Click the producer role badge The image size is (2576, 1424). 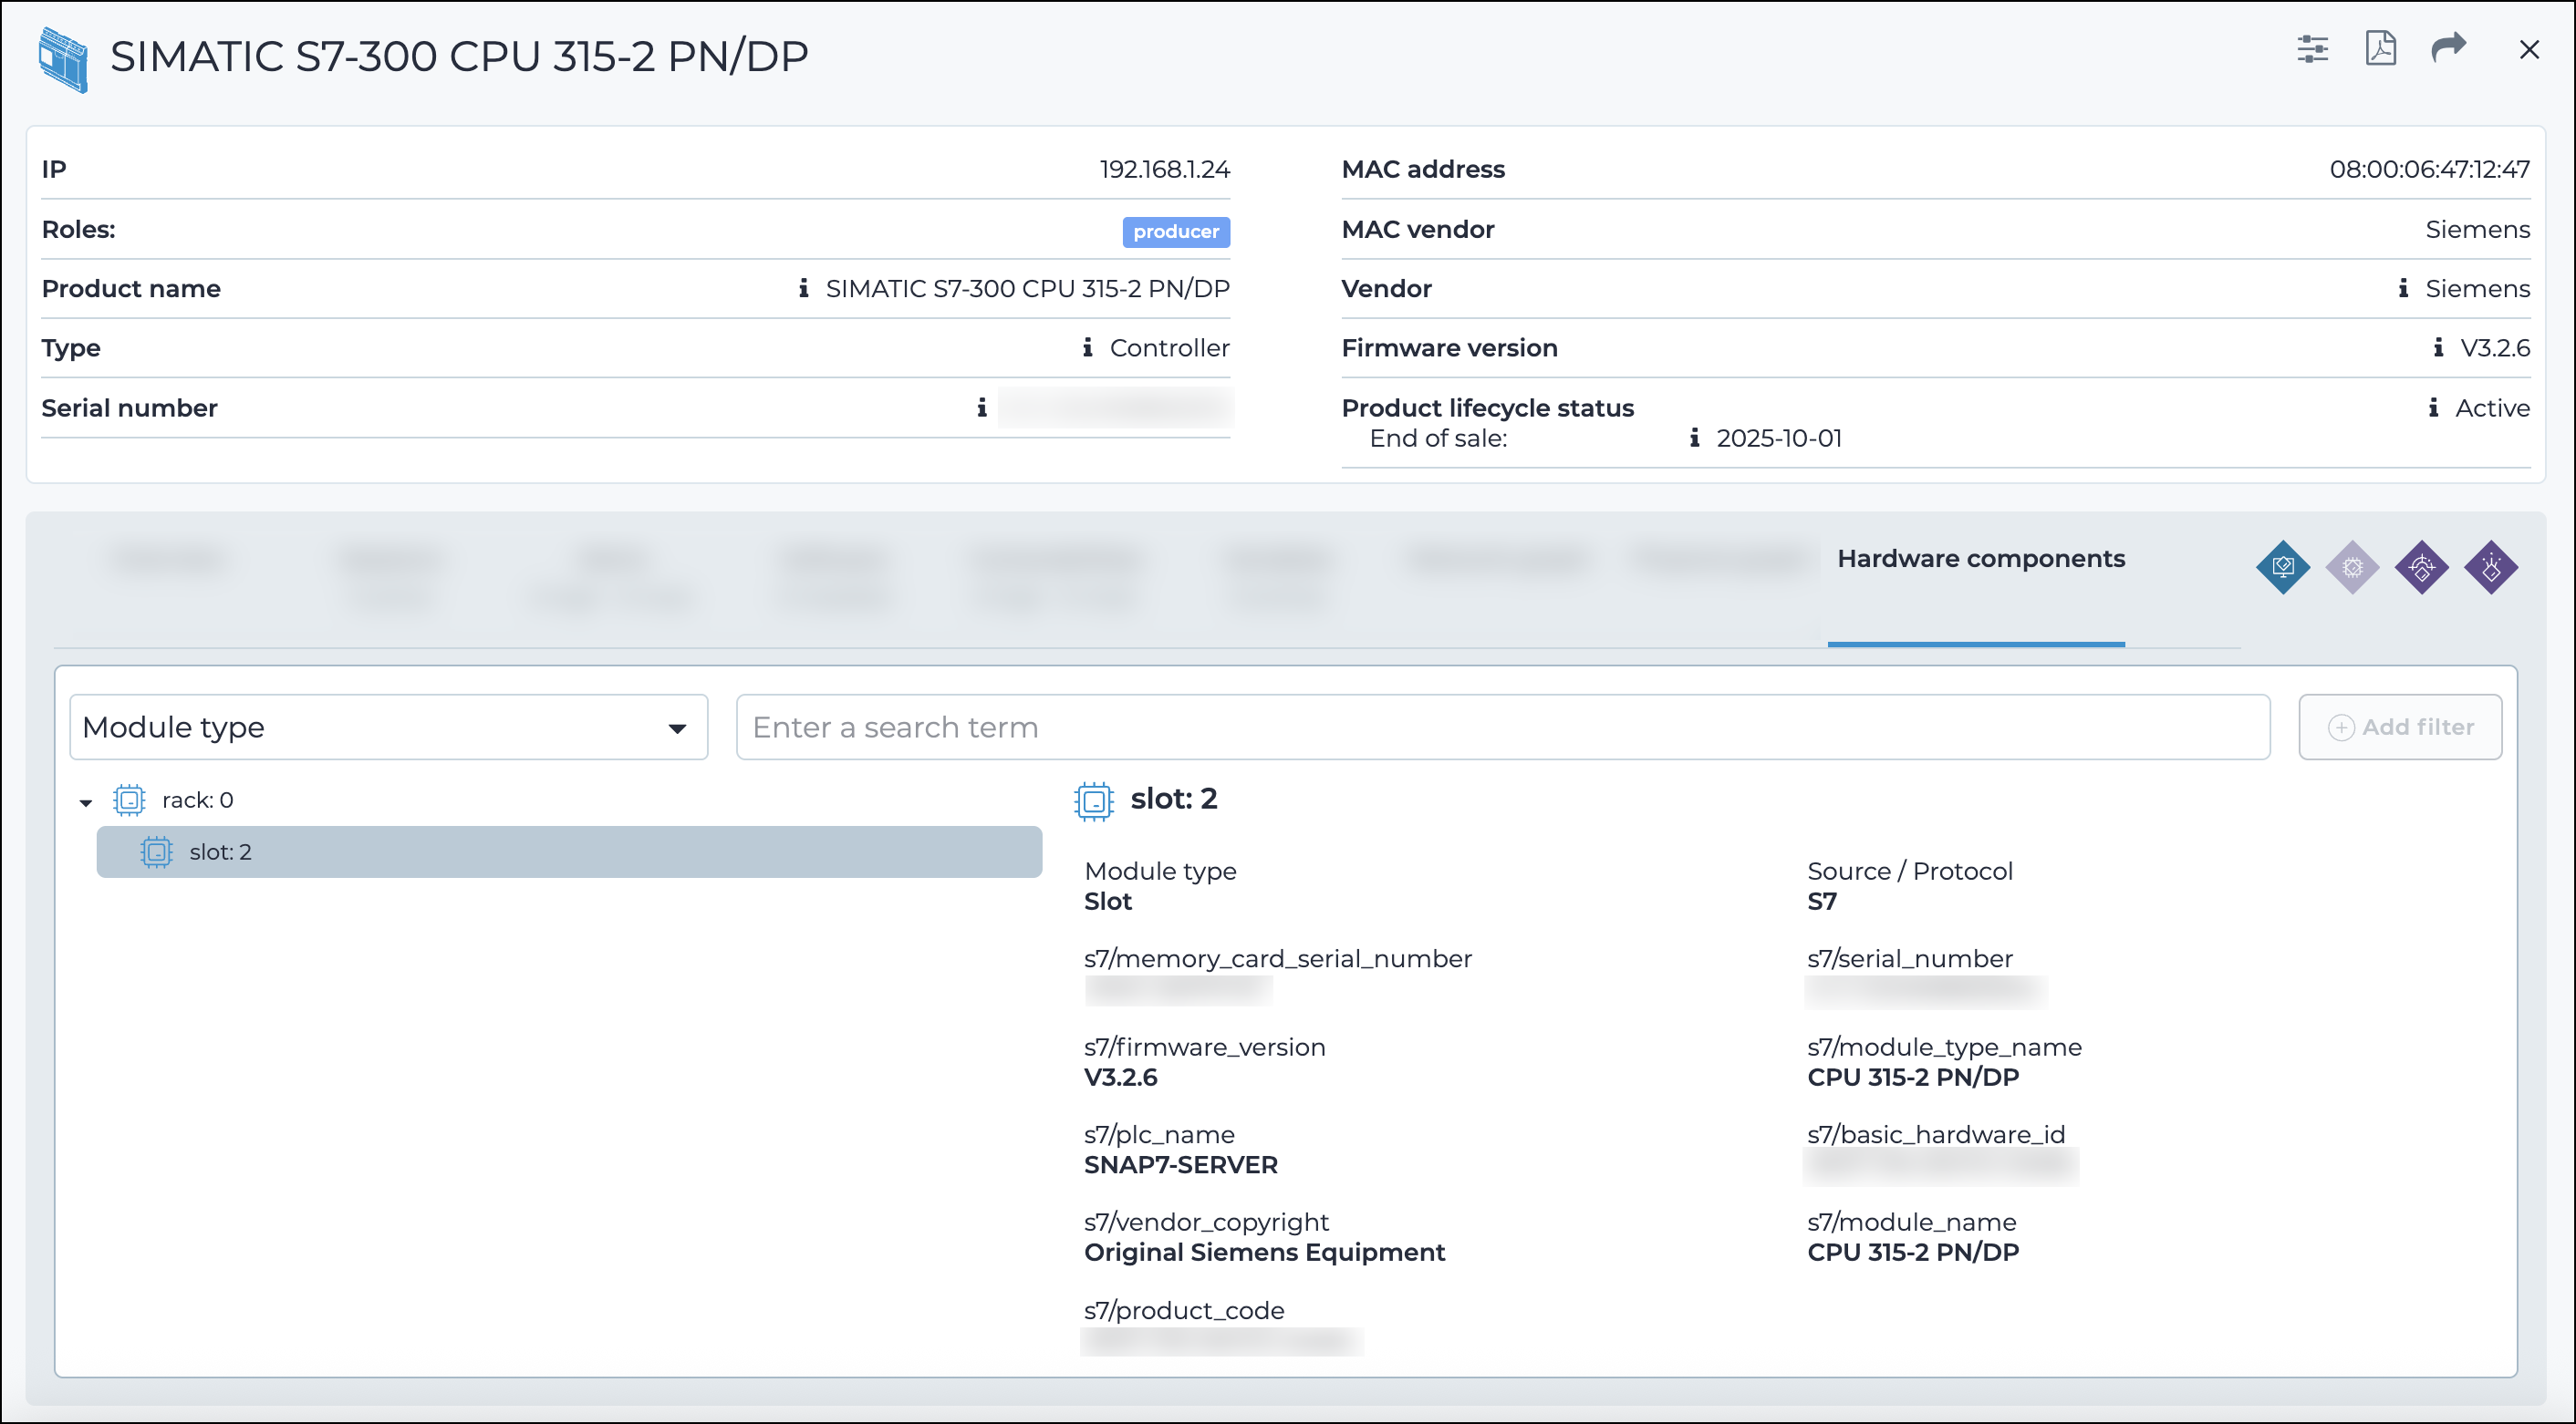click(1175, 232)
